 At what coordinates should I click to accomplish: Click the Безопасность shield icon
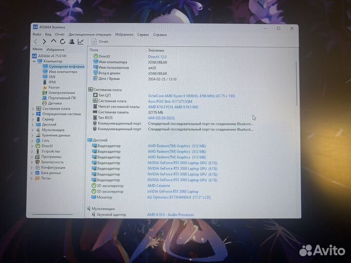coord(38,162)
